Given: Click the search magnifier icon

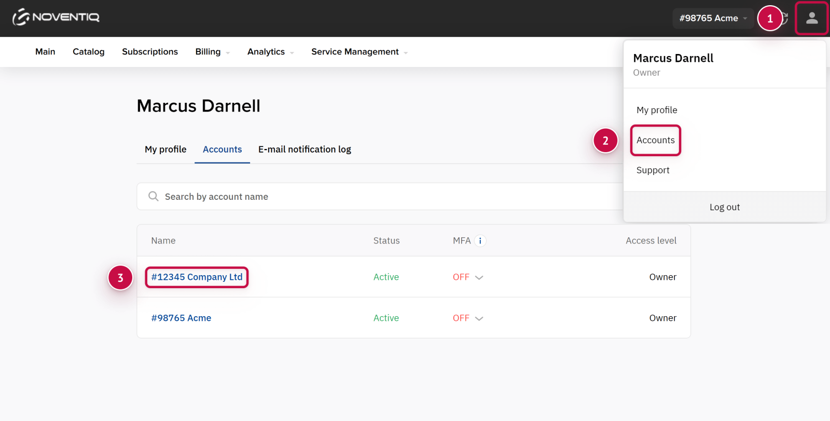Looking at the screenshot, I should pyautogui.click(x=154, y=196).
